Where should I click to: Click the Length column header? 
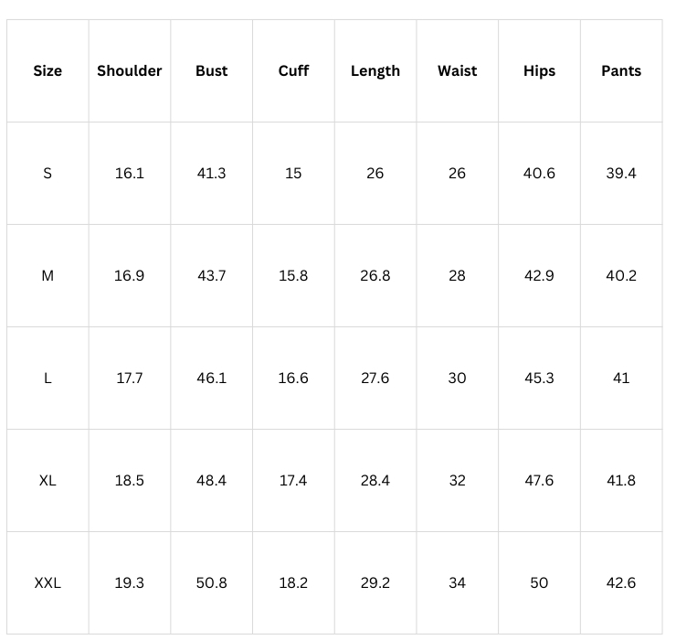[375, 71]
